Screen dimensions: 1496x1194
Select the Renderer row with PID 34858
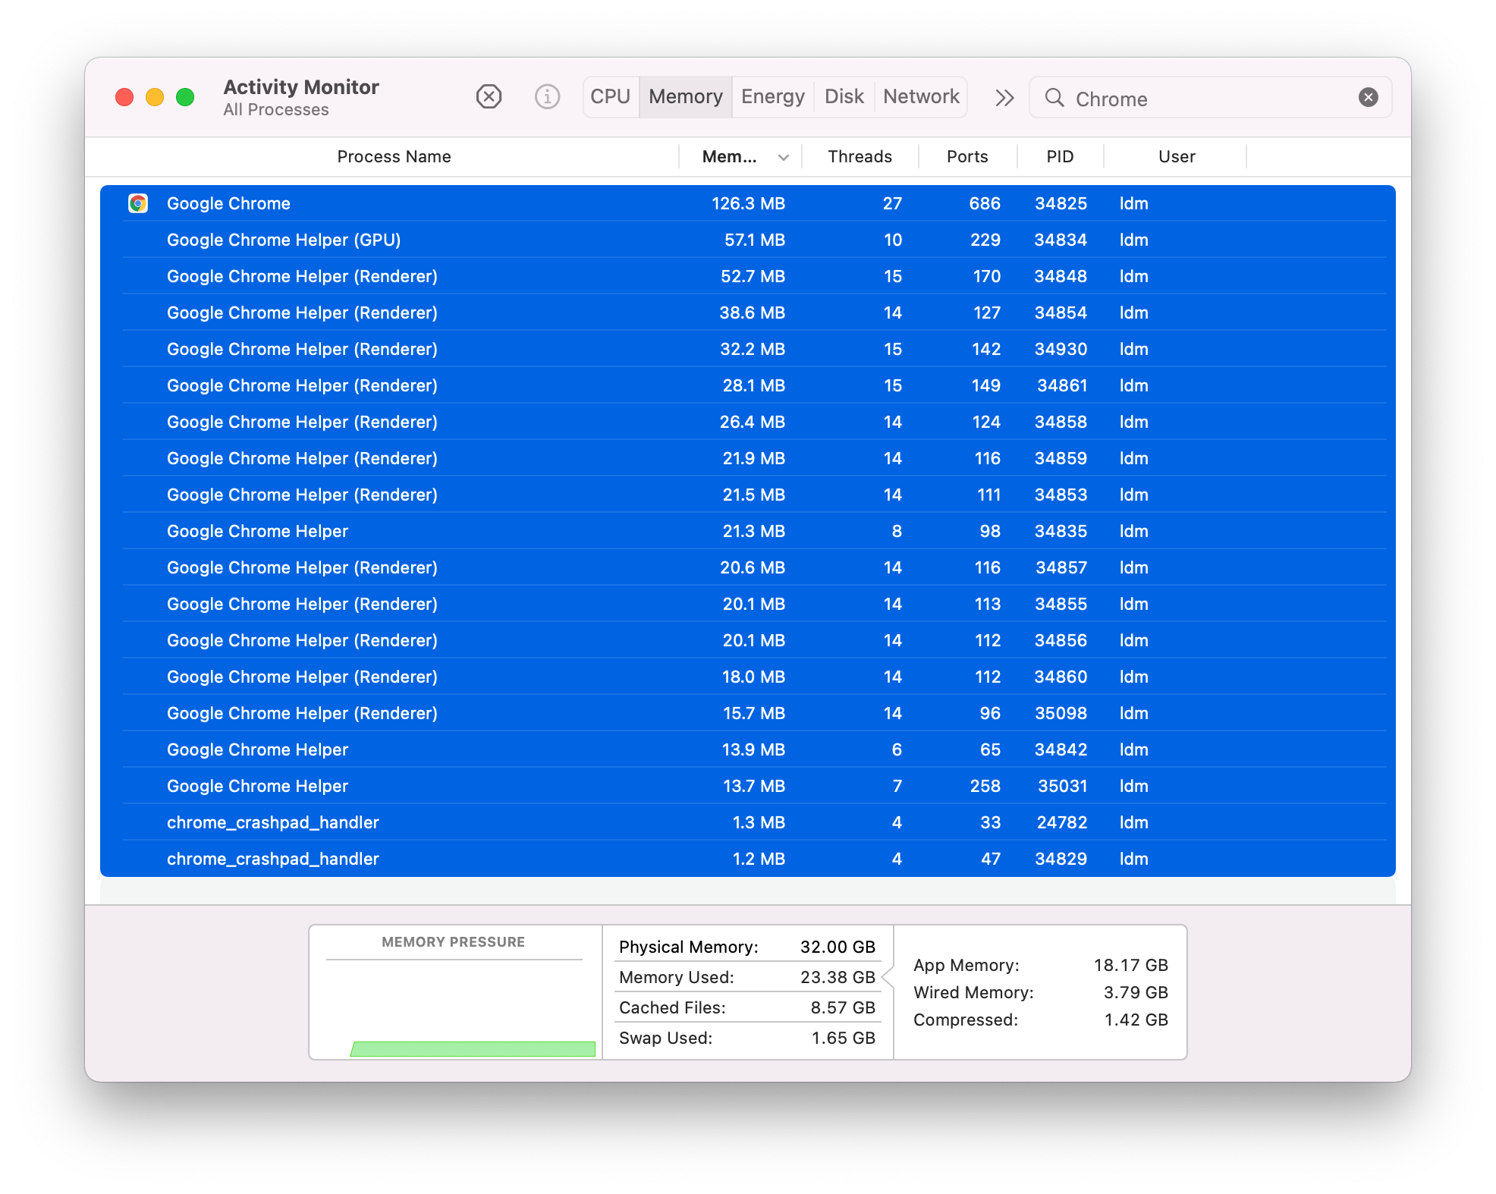click(748, 422)
